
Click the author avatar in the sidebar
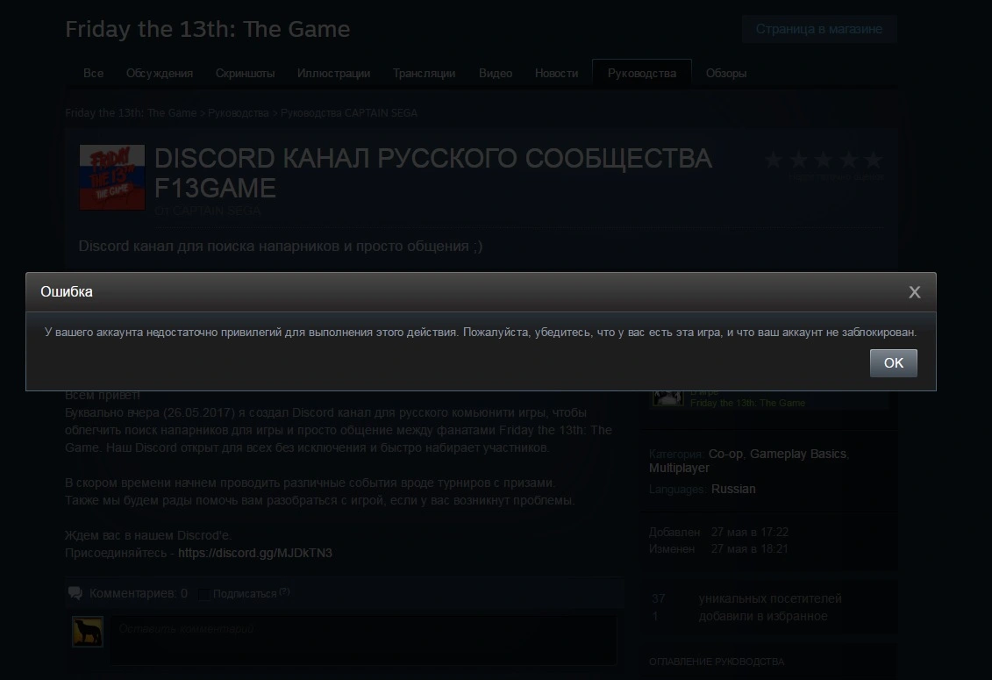(667, 397)
